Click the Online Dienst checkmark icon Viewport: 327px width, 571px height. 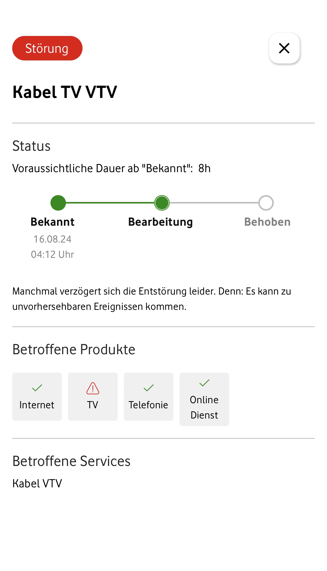(x=204, y=383)
